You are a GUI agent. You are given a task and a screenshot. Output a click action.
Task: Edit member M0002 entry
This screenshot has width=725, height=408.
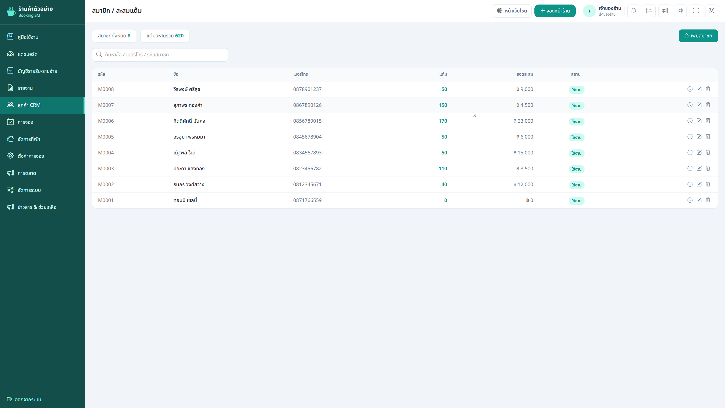click(699, 184)
